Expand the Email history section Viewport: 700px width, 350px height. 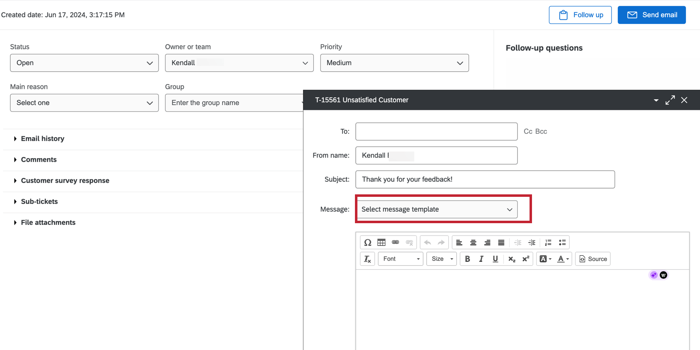tap(42, 139)
